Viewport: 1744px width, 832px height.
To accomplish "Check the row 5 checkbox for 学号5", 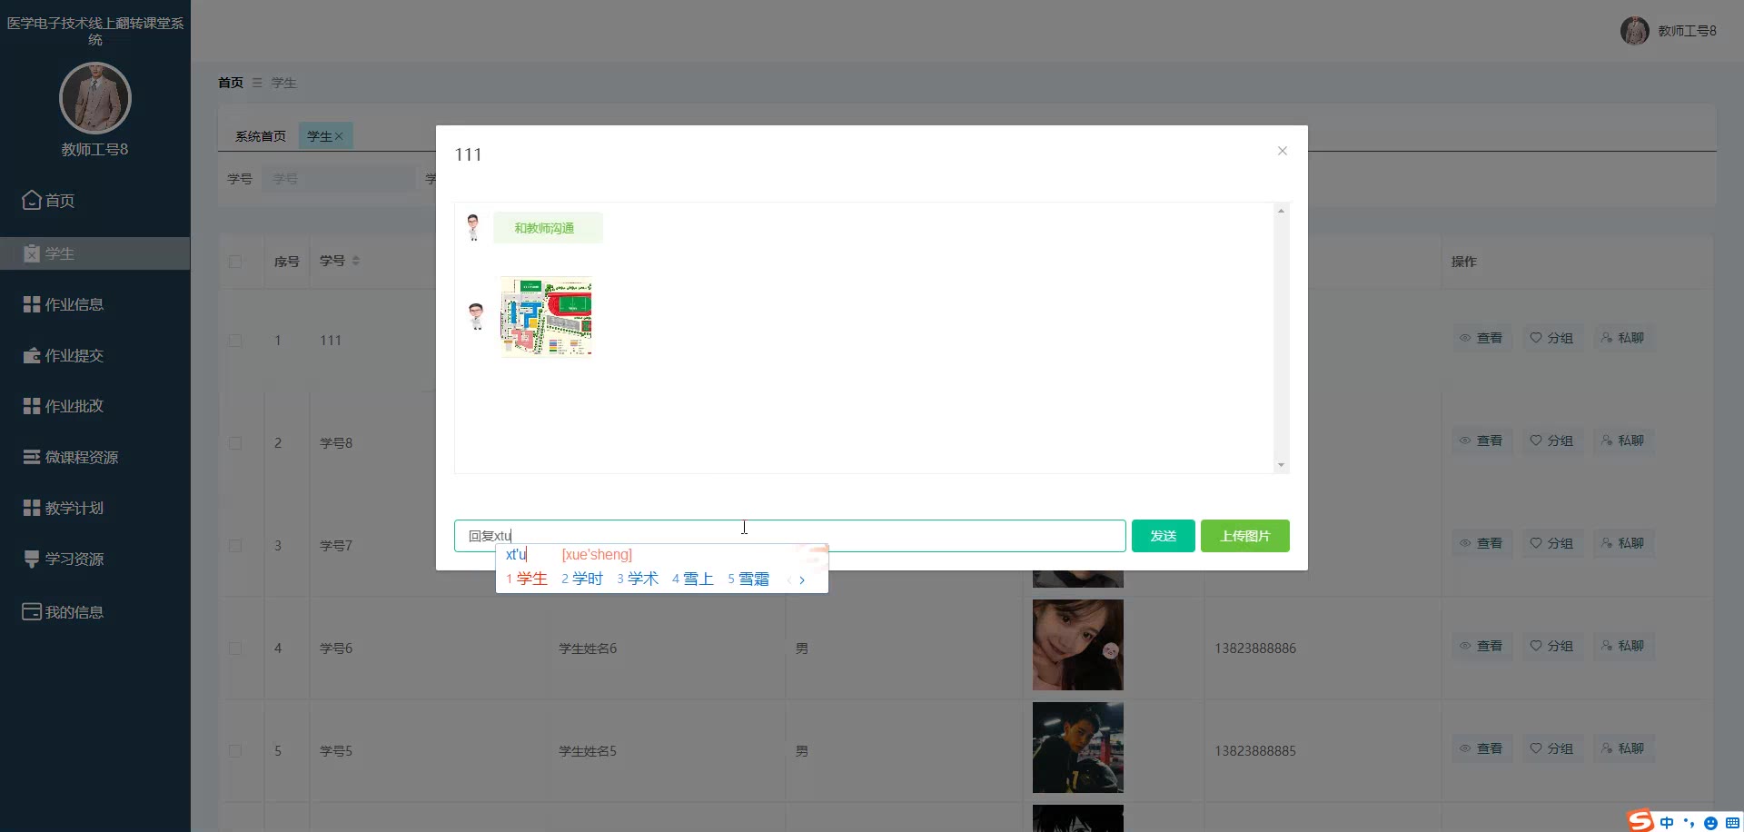I will coord(235,751).
